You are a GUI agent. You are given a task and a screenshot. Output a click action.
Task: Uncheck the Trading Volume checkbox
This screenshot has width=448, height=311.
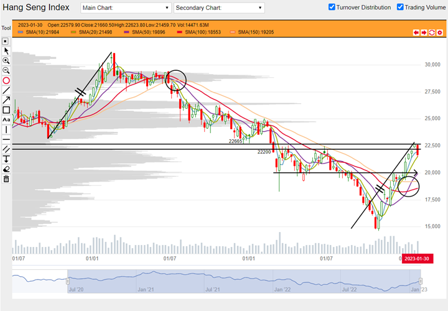tap(400, 7)
